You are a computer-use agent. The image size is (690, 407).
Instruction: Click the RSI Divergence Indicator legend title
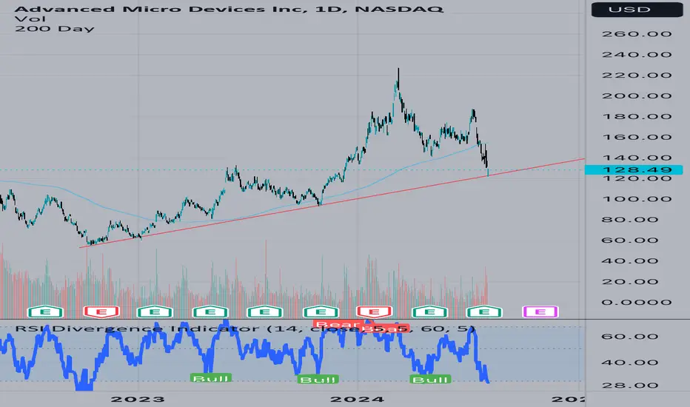pos(245,329)
